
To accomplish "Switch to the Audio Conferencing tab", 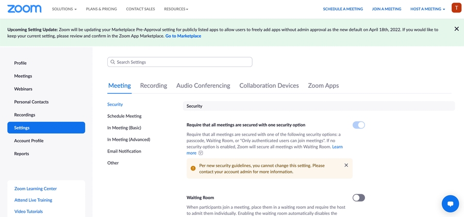I will point(203,86).
